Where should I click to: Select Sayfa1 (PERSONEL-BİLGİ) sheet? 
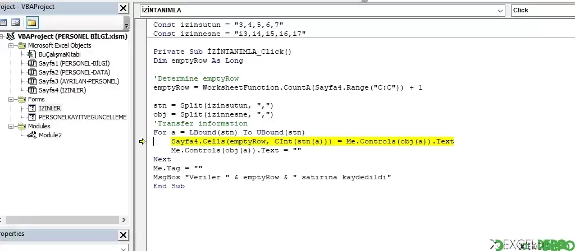coord(74,63)
